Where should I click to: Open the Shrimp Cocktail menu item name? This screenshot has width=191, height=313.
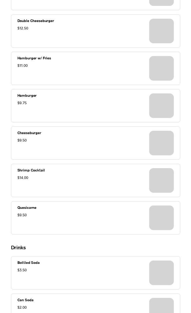31,170
